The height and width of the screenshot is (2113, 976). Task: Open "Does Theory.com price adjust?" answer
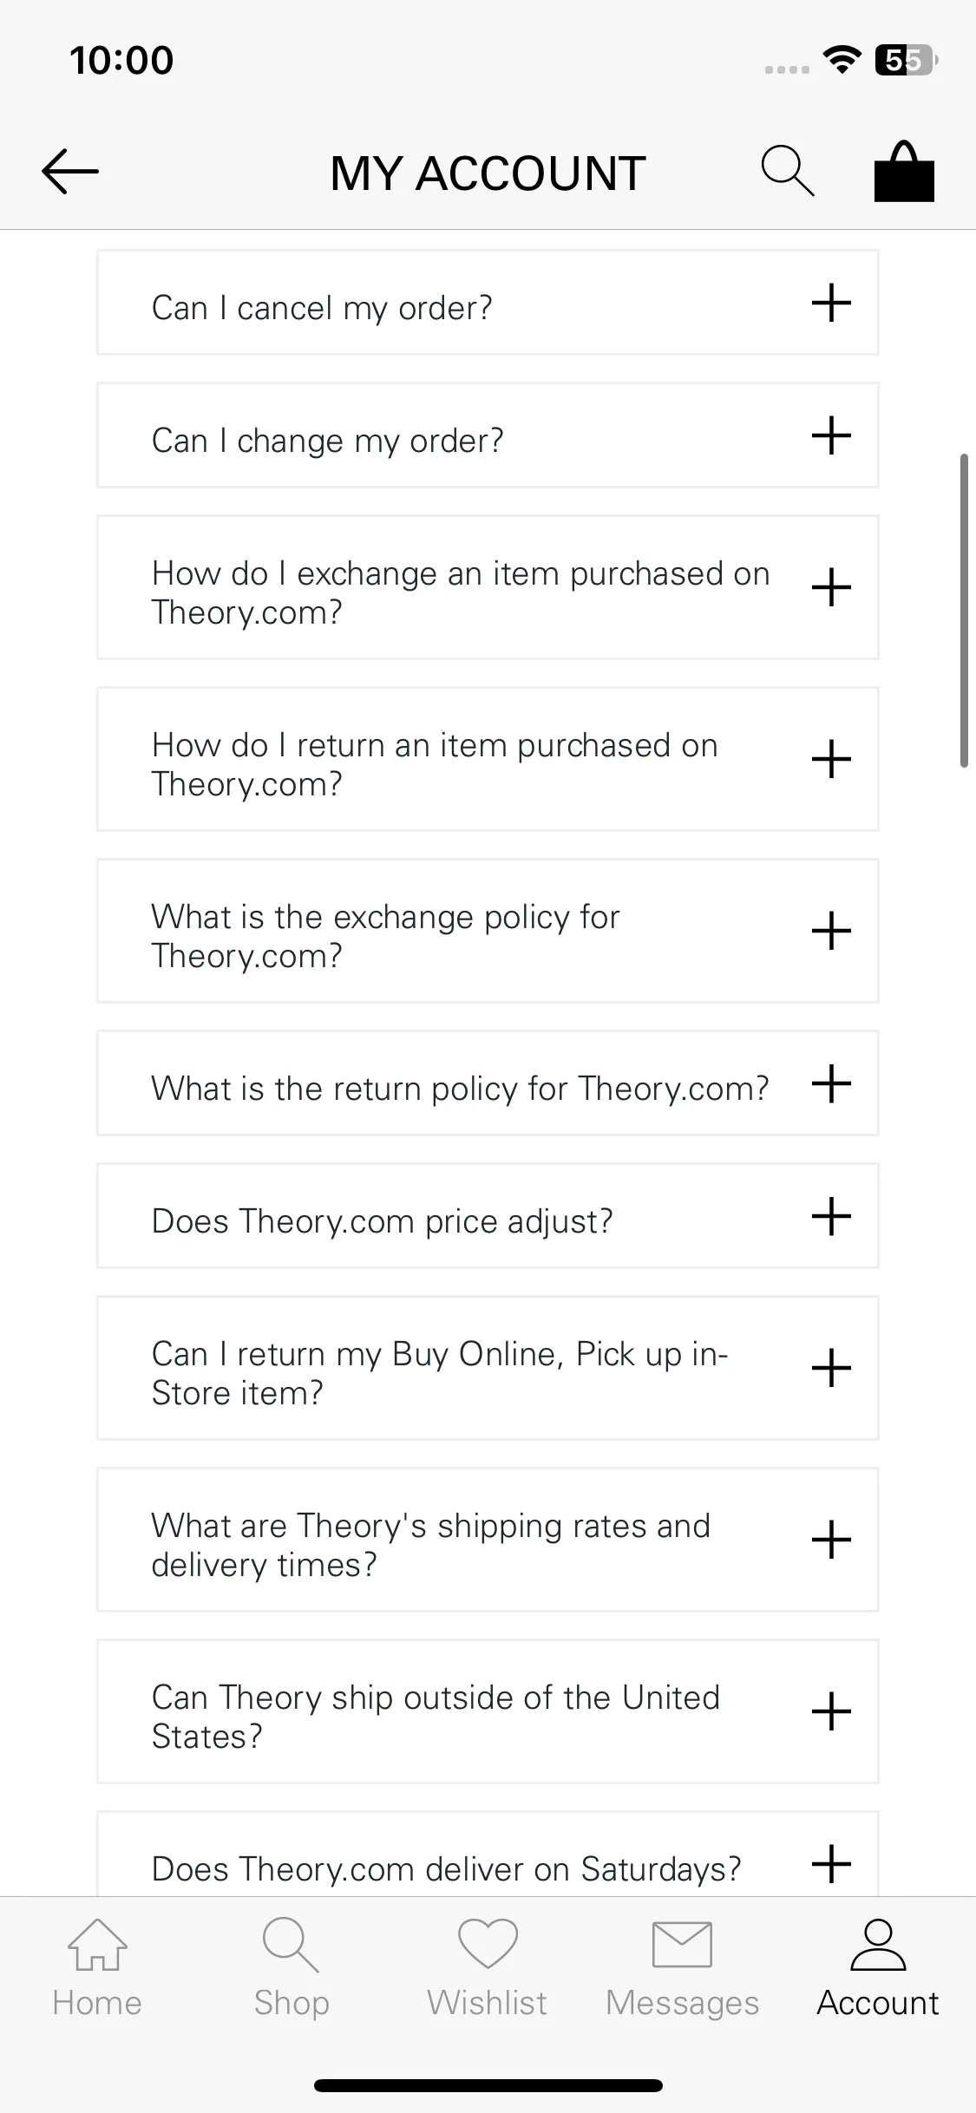(x=488, y=1216)
